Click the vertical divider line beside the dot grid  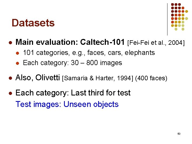coord(167,19)
